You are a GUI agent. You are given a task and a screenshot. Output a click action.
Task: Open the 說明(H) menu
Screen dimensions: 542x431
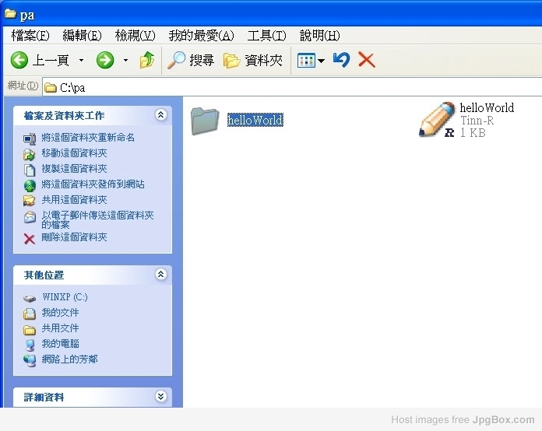pyautogui.click(x=320, y=36)
